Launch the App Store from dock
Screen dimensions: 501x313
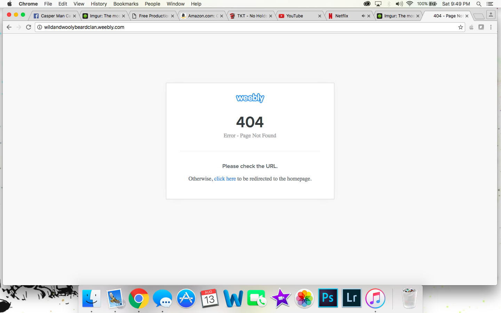[x=186, y=298]
